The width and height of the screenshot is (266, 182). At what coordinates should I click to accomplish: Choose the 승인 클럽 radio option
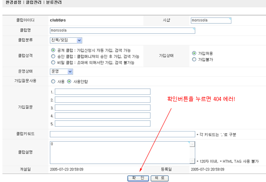click(x=54, y=57)
